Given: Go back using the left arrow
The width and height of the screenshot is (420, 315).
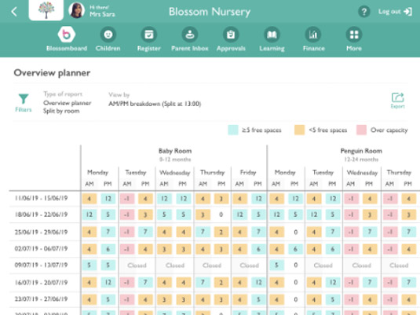Looking at the screenshot, I should coord(14,12).
